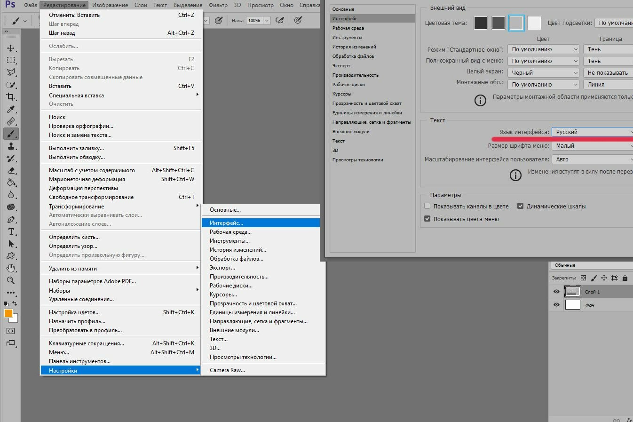633x422 pixels.
Task: Select the Pen tool
Action: click(x=11, y=220)
